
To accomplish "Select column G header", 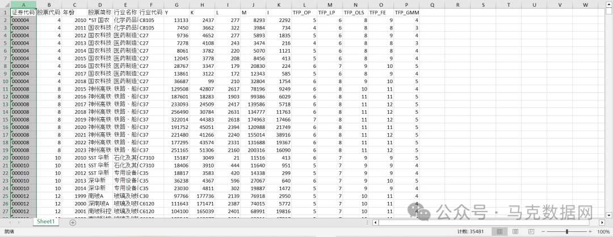I will [x=177, y=5].
